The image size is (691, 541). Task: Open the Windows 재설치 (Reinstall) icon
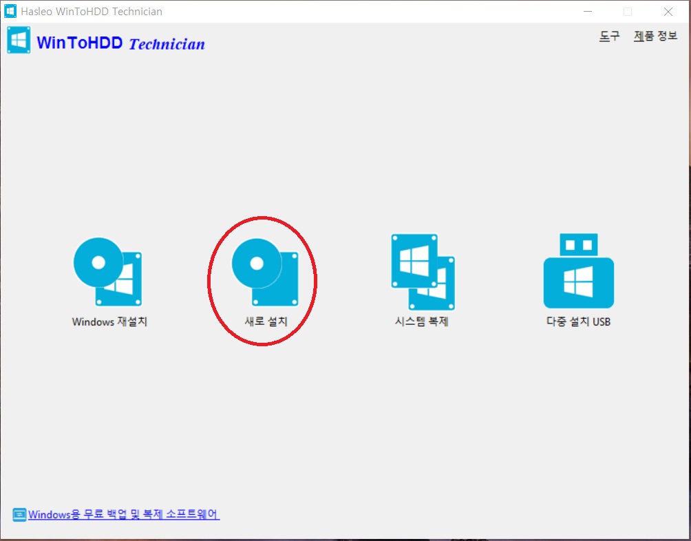point(107,272)
